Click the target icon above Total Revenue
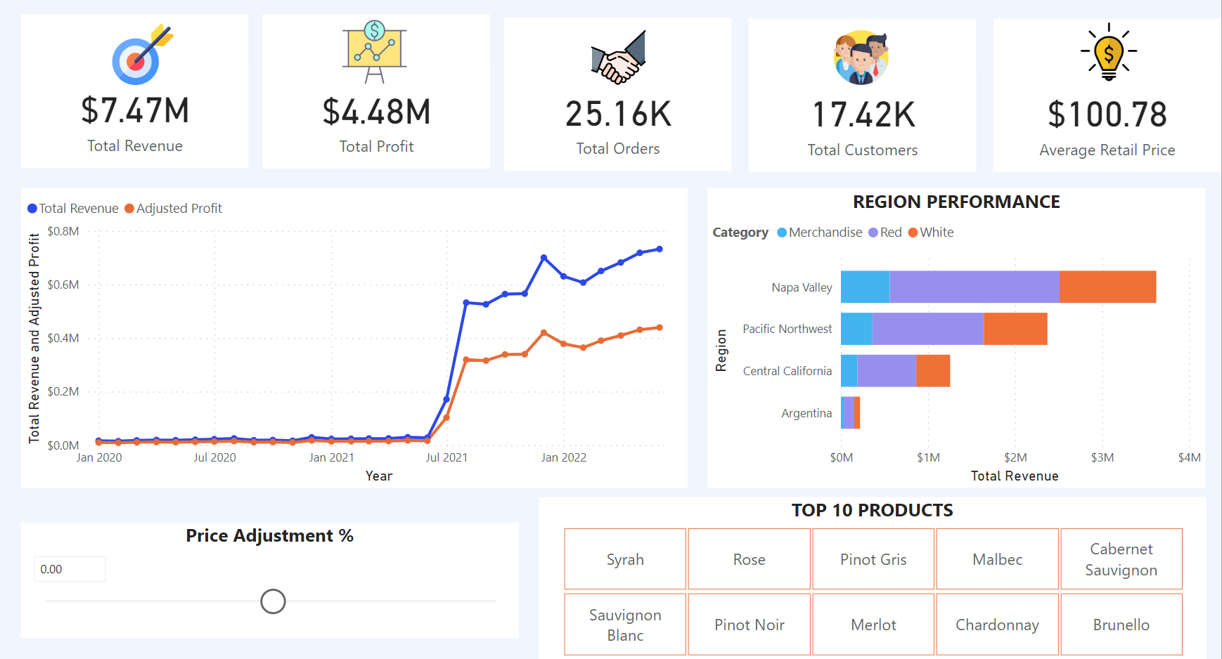 142,55
